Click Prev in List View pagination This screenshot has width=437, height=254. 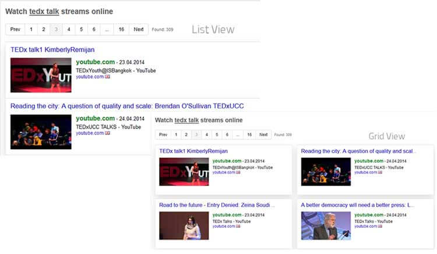click(x=15, y=29)
